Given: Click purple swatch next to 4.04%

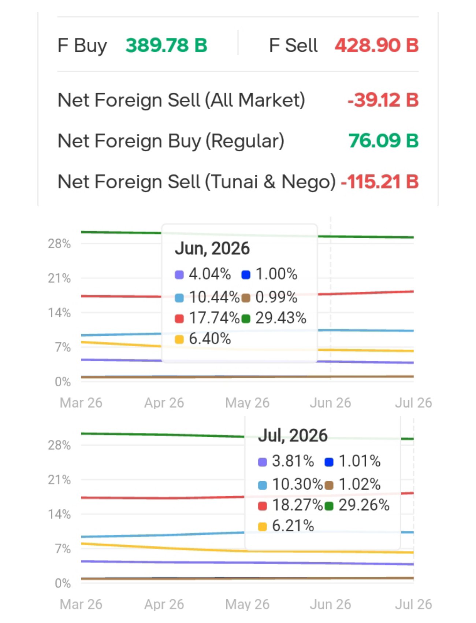Looking at the screenshot, I should 179,275.
